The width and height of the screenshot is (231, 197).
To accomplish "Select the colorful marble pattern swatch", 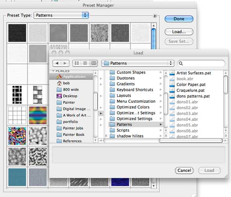I will click(x=17, y=136).
